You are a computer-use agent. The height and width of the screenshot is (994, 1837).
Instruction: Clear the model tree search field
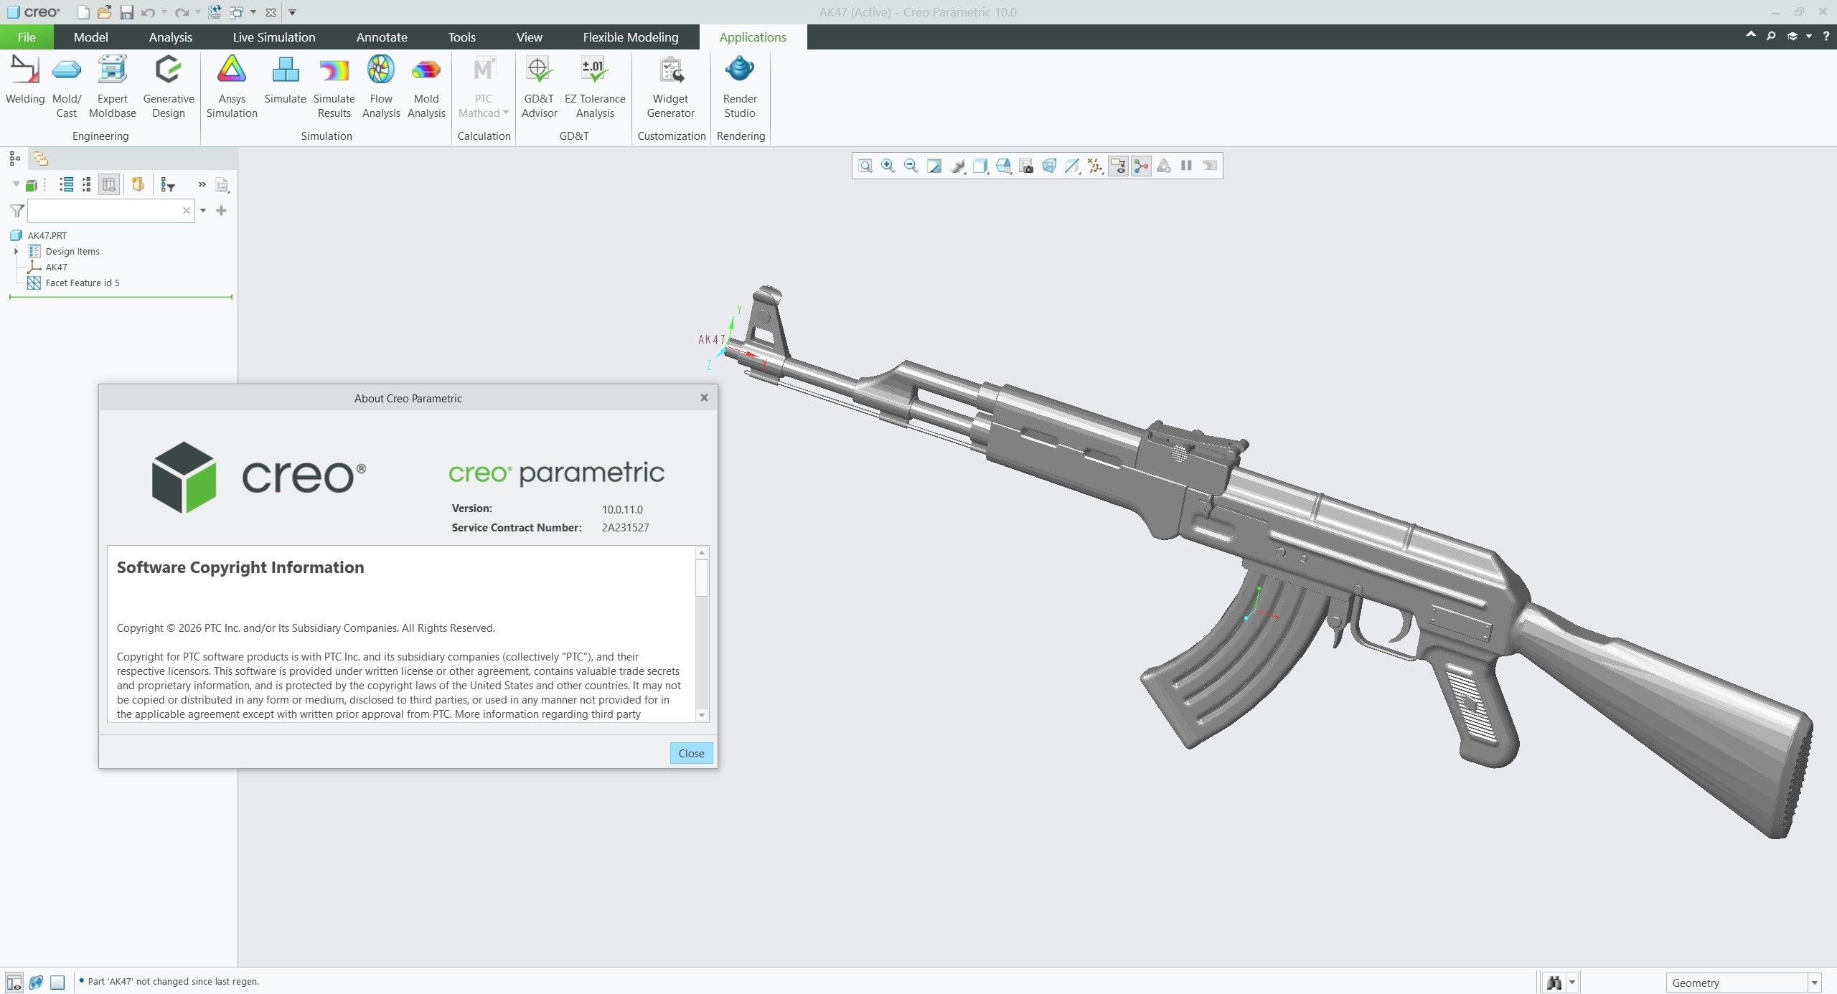[x=187, y=211]
